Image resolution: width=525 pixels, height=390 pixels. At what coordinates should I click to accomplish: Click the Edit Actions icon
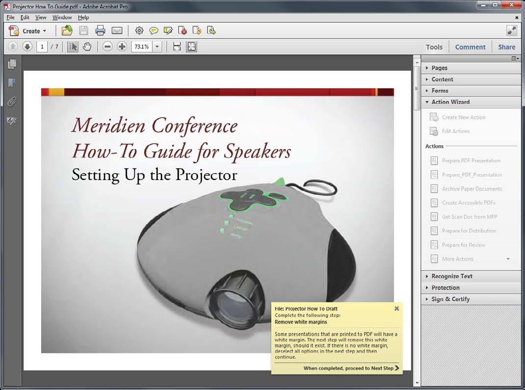coord(434,131)
